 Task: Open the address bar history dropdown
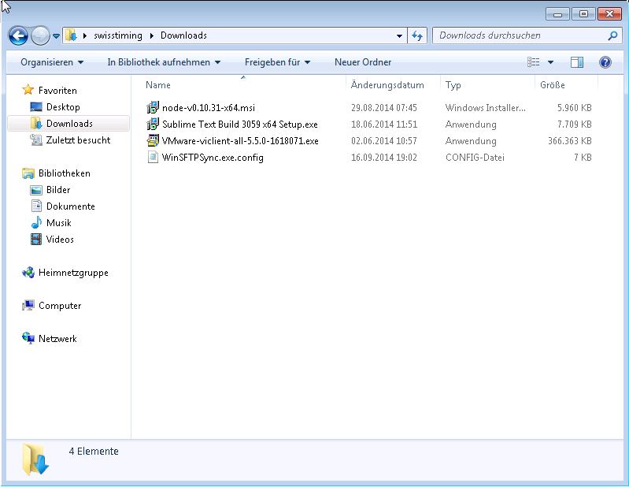click(400, 35)
